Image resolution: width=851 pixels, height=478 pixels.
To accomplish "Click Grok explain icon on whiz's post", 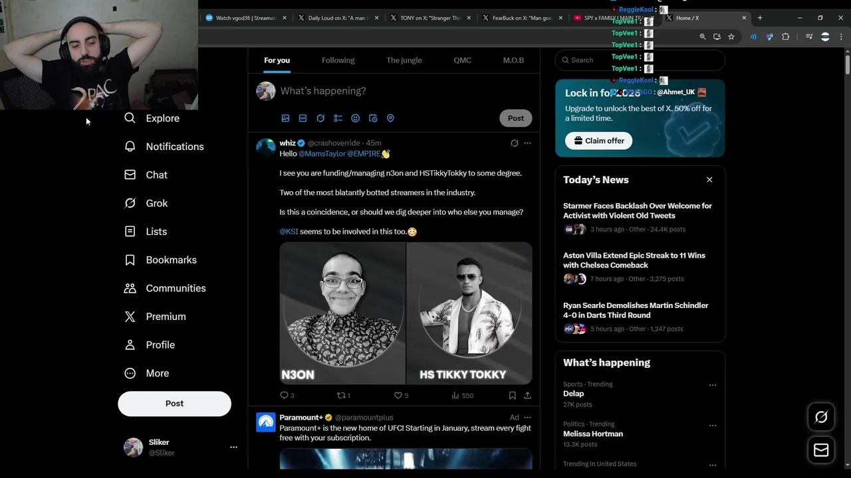I will coord(514,143).
